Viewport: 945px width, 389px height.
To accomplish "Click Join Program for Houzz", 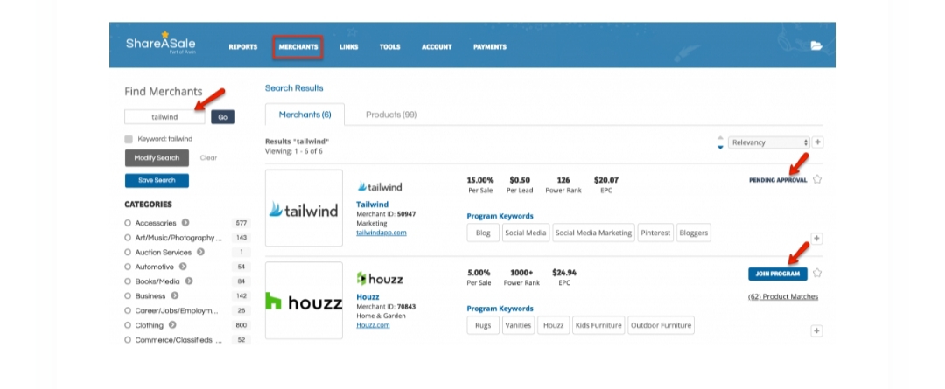I will pyautogui.click(x=778, y=274).
